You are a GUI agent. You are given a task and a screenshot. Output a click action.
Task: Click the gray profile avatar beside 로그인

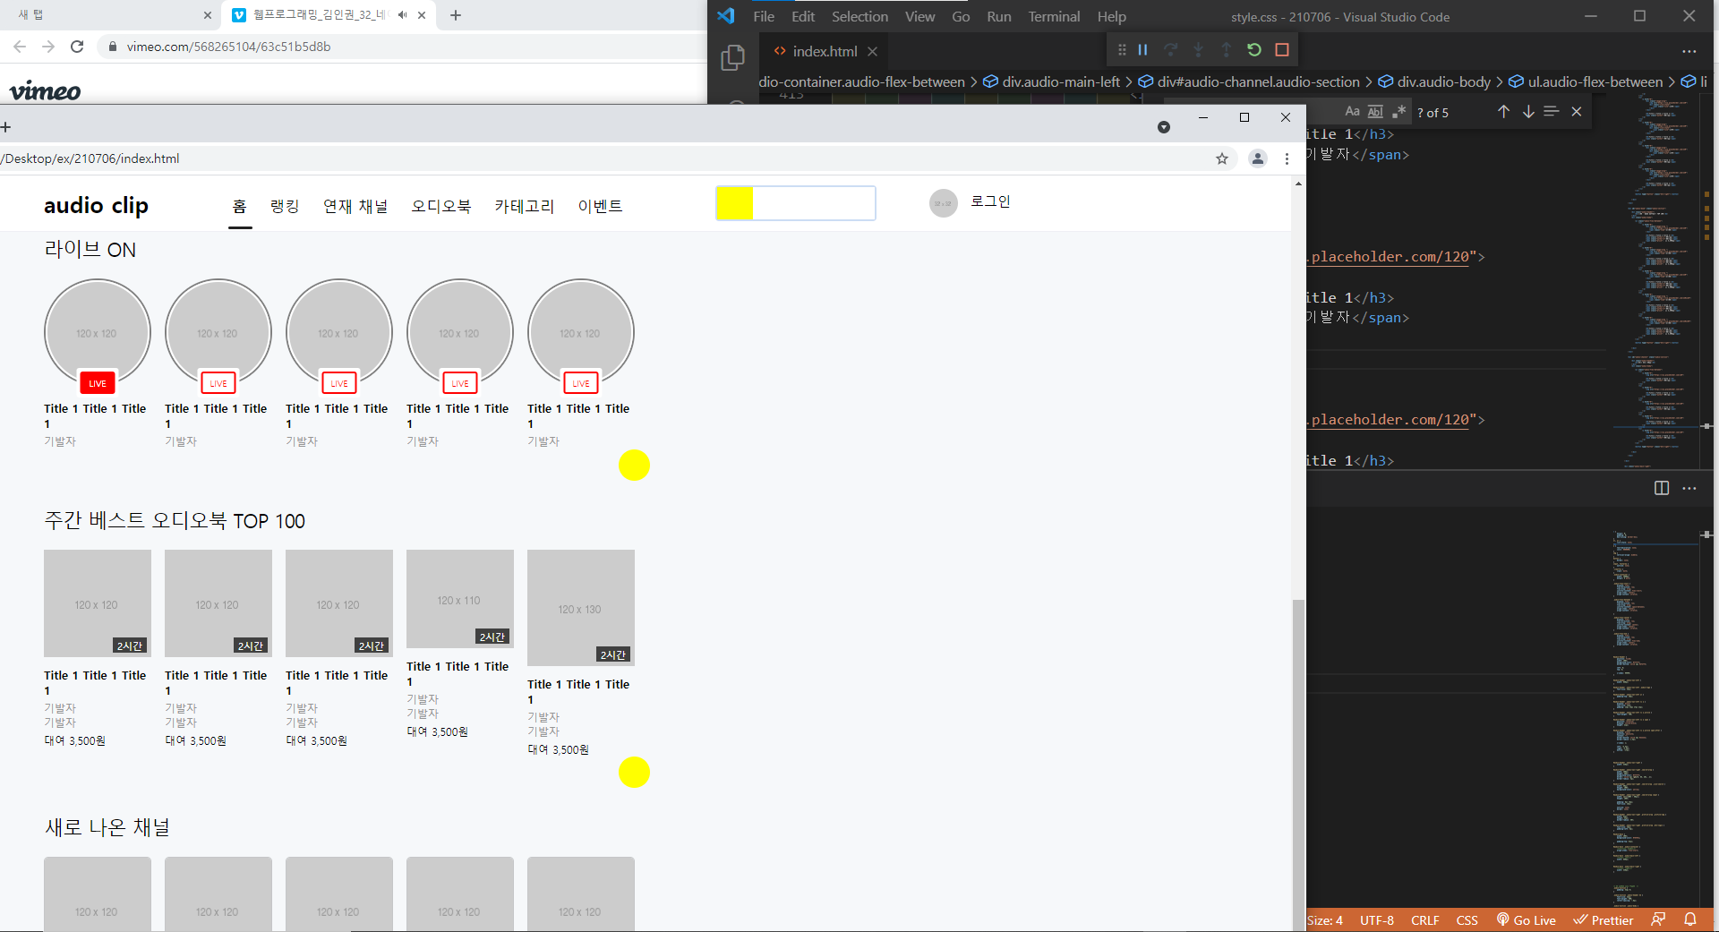(943, 203)
